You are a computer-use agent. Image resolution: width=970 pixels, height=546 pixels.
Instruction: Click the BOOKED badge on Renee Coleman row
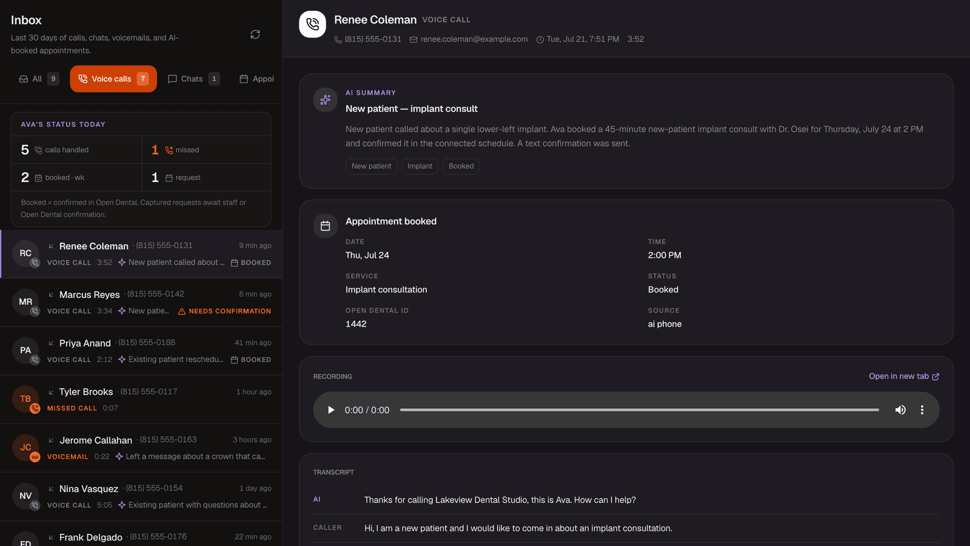point(251,263)
